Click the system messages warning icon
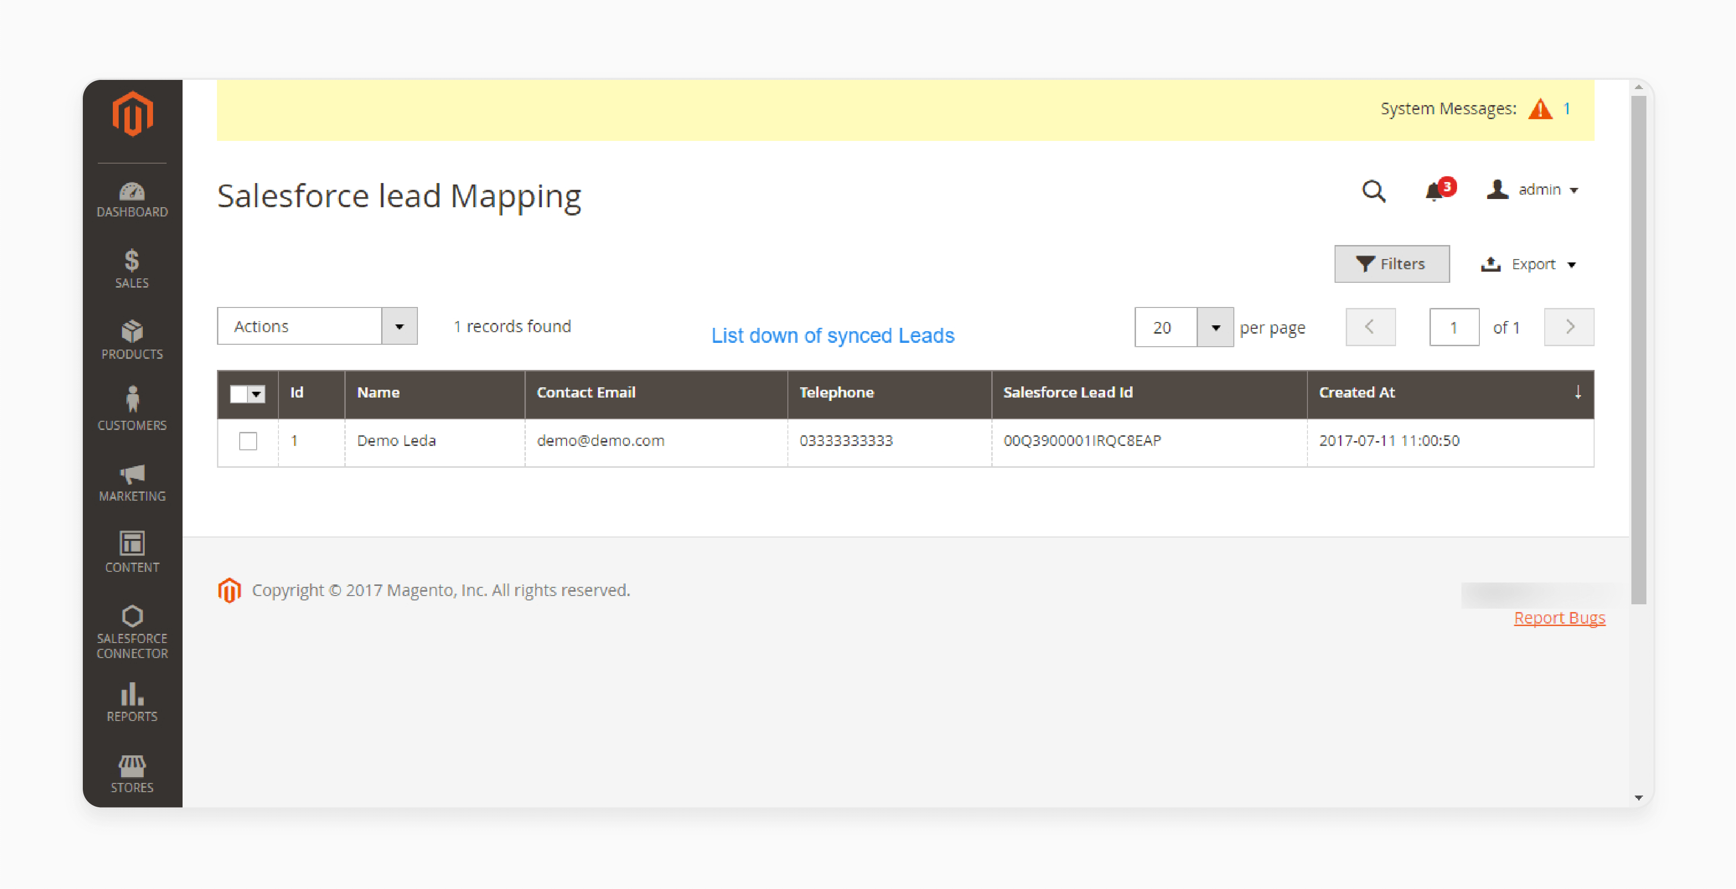 coord(1540,109)
